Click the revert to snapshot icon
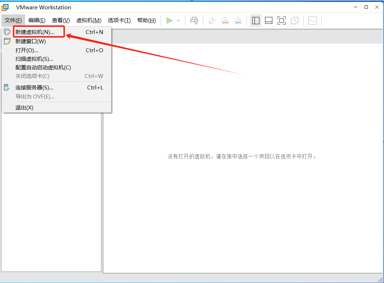384x283 pixels. [x=225, y=20]
